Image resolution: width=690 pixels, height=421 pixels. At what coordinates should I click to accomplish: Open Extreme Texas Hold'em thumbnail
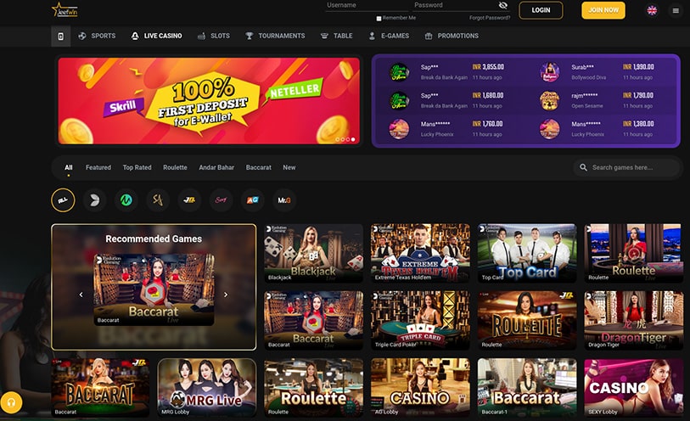point(420,253)
